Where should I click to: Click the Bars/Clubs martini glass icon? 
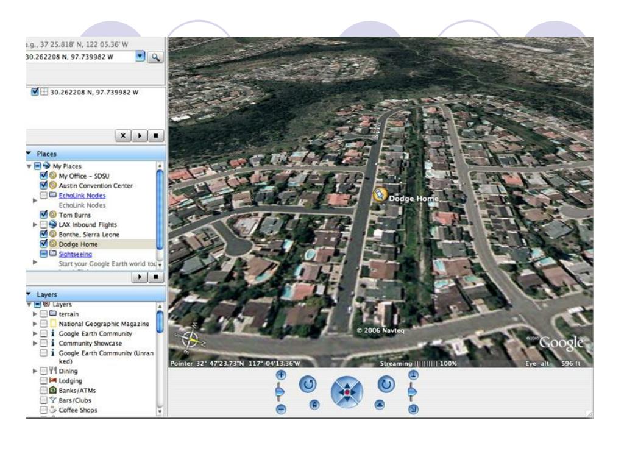(x=52, y=400)
